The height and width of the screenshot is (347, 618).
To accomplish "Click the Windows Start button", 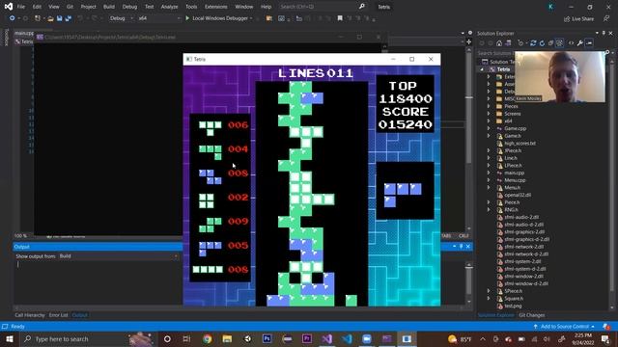I will [x=10, y=339].
